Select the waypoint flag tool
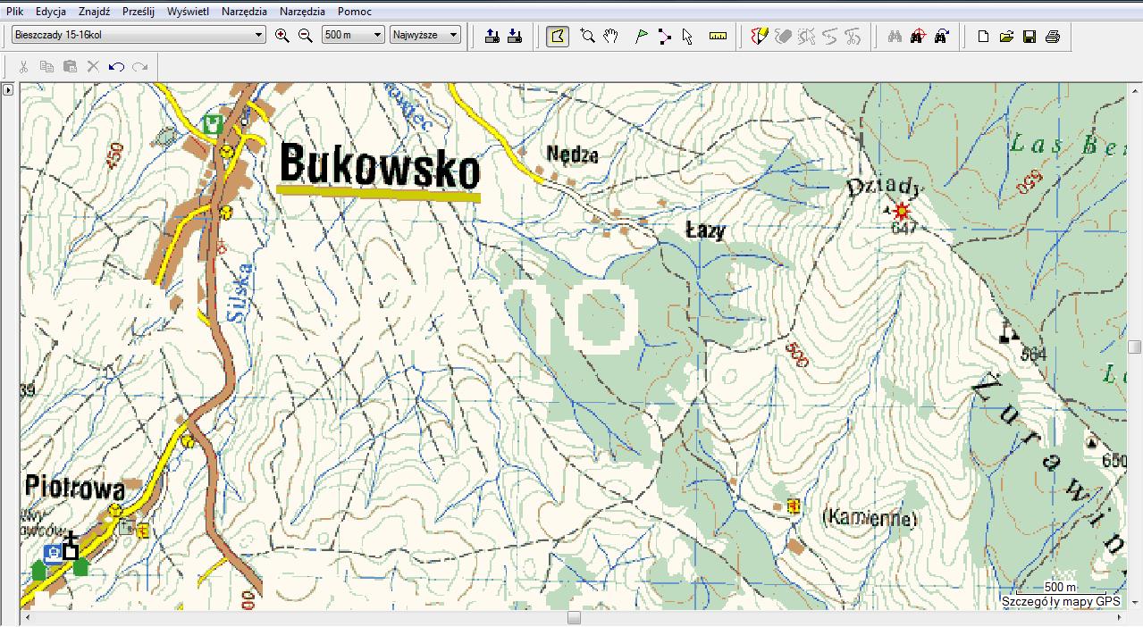The image size is (1143, 627). (x=641, y=36)
